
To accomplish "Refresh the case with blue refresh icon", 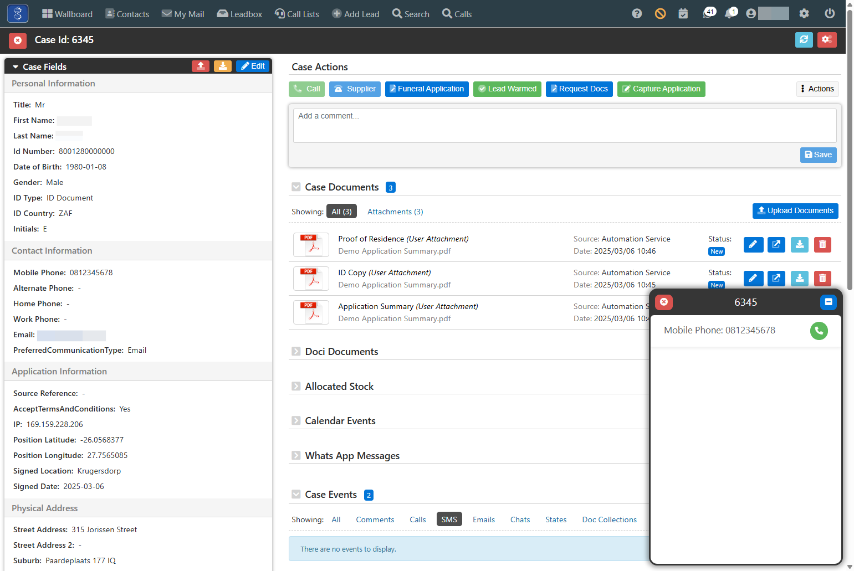I will (x=804, y=40).
